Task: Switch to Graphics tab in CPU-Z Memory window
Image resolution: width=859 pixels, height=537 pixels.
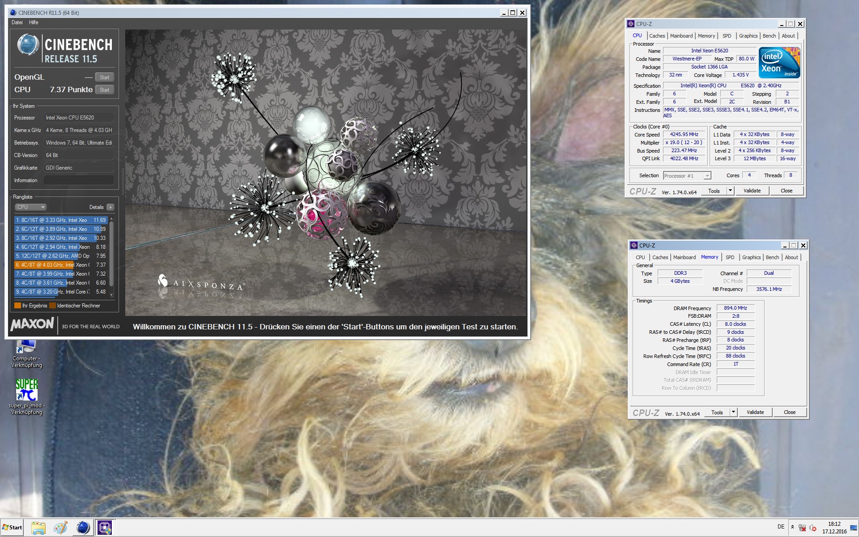Action: [751, 257]
